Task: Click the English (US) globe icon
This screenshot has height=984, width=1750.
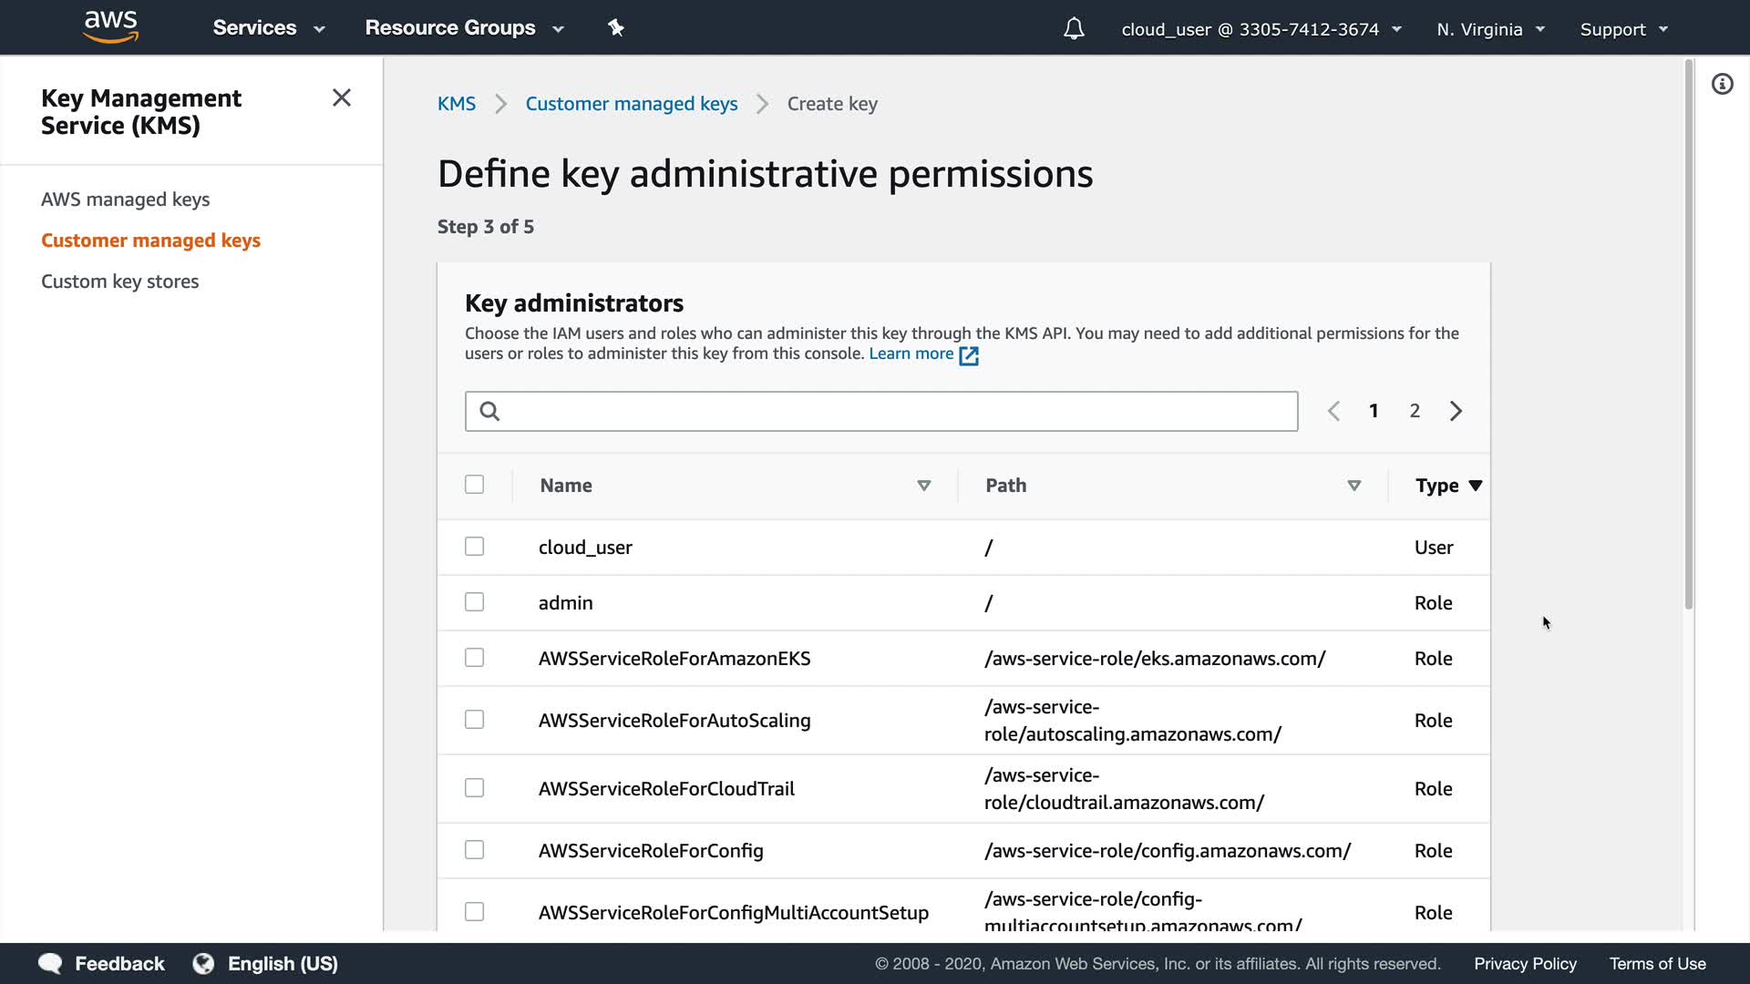Action: pos(204,963)
